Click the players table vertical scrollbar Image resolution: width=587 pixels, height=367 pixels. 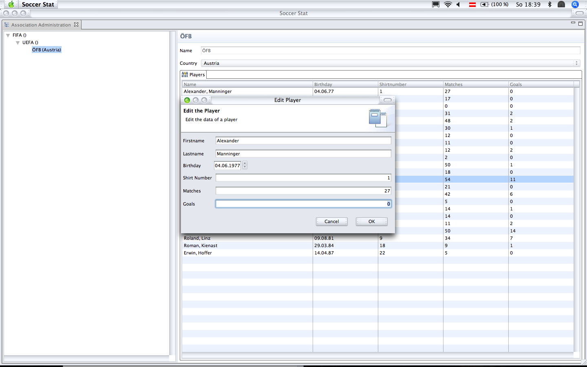click(577, 220)
